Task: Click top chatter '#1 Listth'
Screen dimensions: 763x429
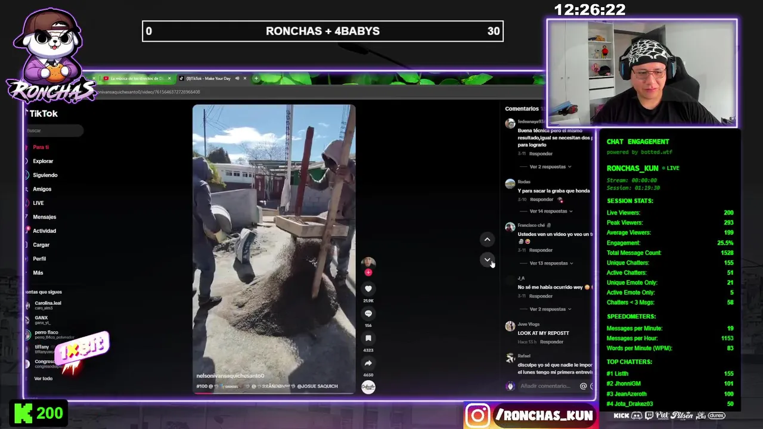Action: (670, 374)
